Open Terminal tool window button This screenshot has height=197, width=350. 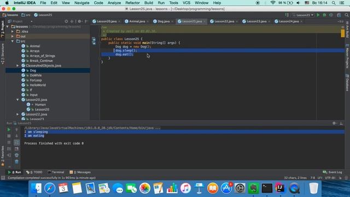[x=56, y=172]
